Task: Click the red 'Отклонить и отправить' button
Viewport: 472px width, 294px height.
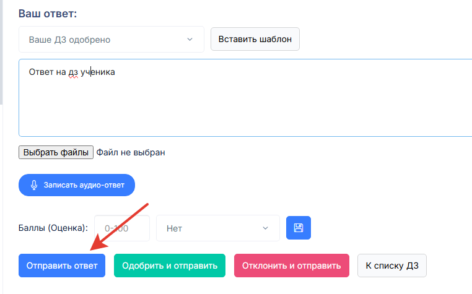Action: point(291,266)
